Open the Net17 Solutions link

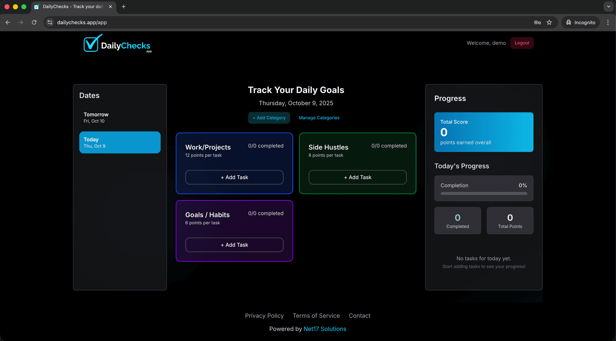[x=325, y=329]
